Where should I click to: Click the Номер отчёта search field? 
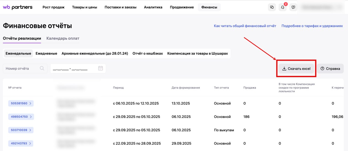tap(21, 68)
